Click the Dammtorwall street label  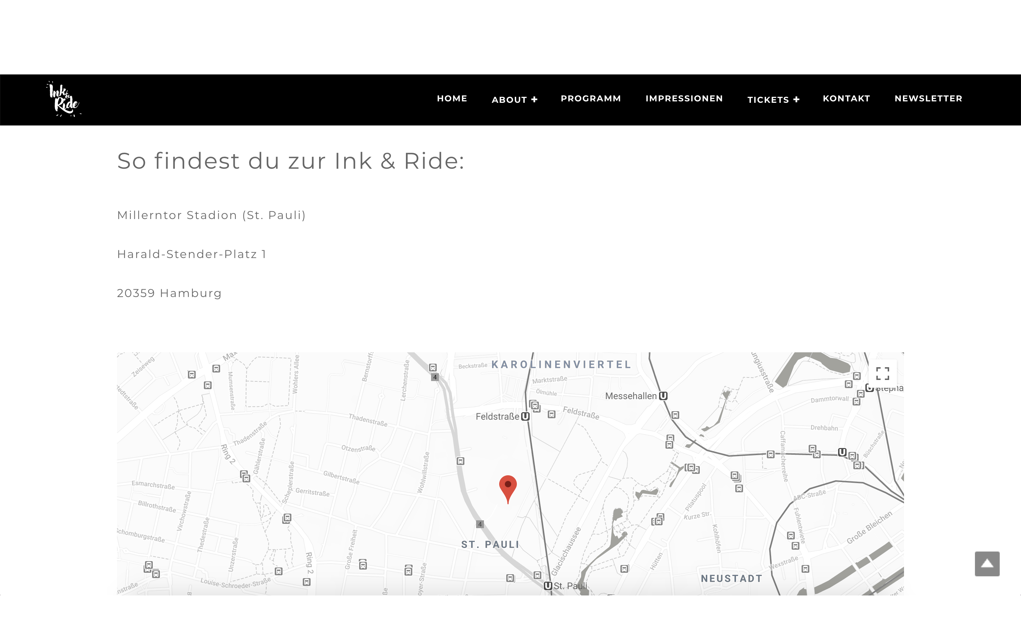point(830,399)
